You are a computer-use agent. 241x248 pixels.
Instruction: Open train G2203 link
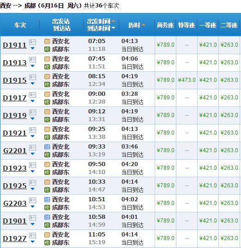pyautogui.click(x=15, y=204)
